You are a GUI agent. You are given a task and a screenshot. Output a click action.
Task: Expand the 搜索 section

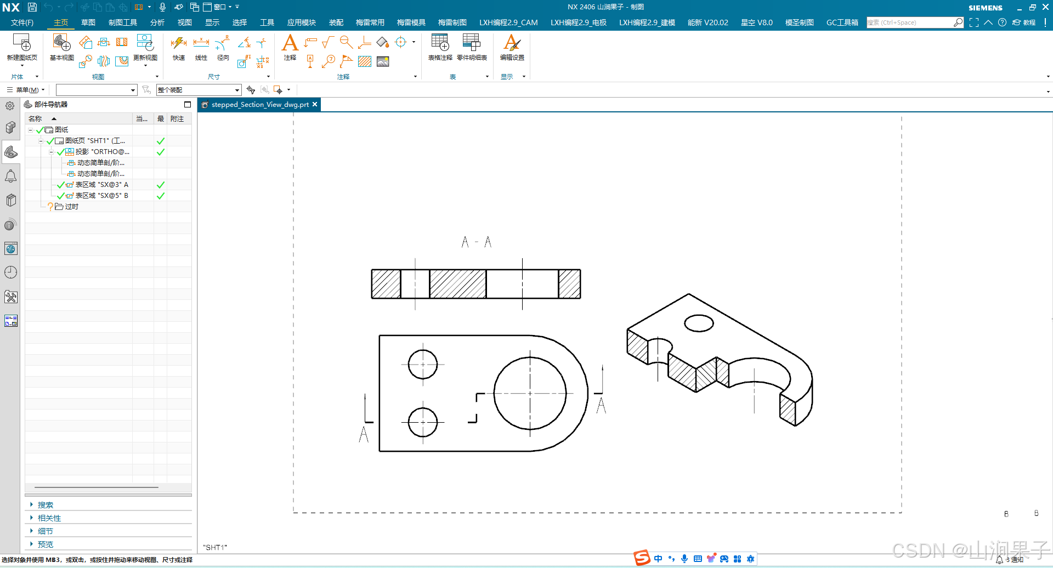[x=31, y=504]
